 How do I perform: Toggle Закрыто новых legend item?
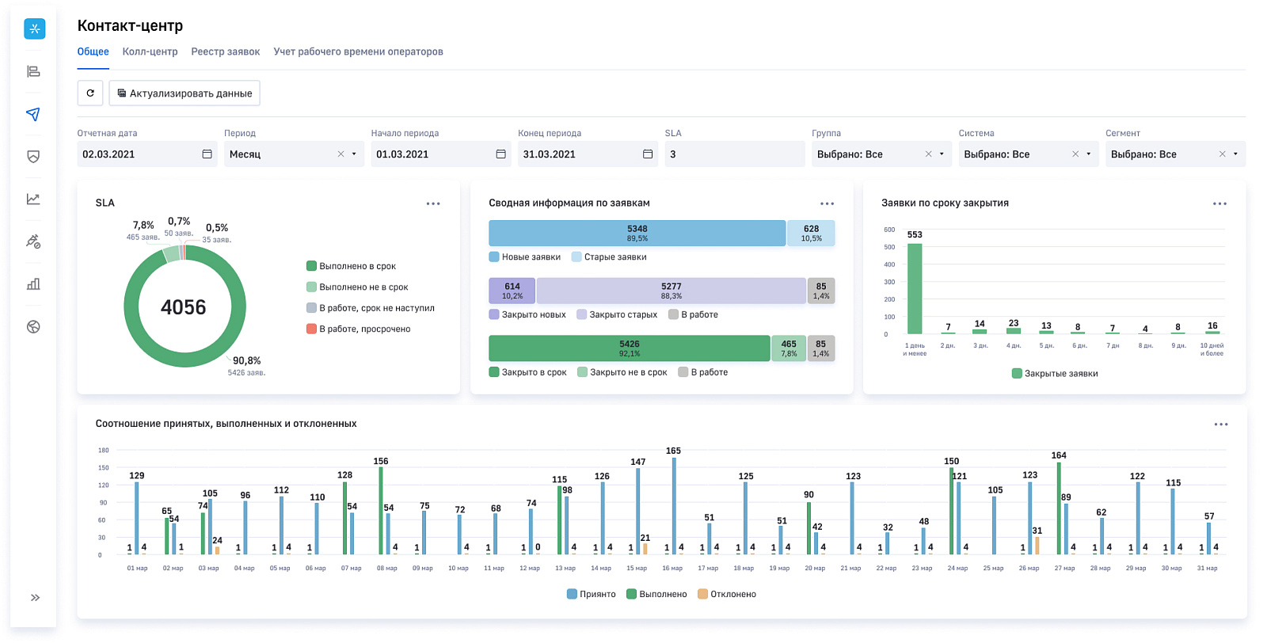click(x=527, y=314)
